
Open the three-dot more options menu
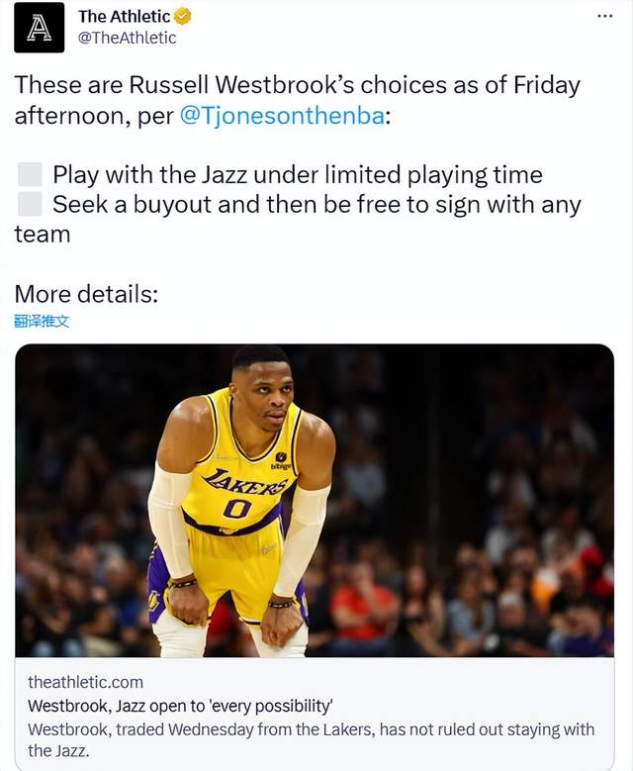click(605, 16)
